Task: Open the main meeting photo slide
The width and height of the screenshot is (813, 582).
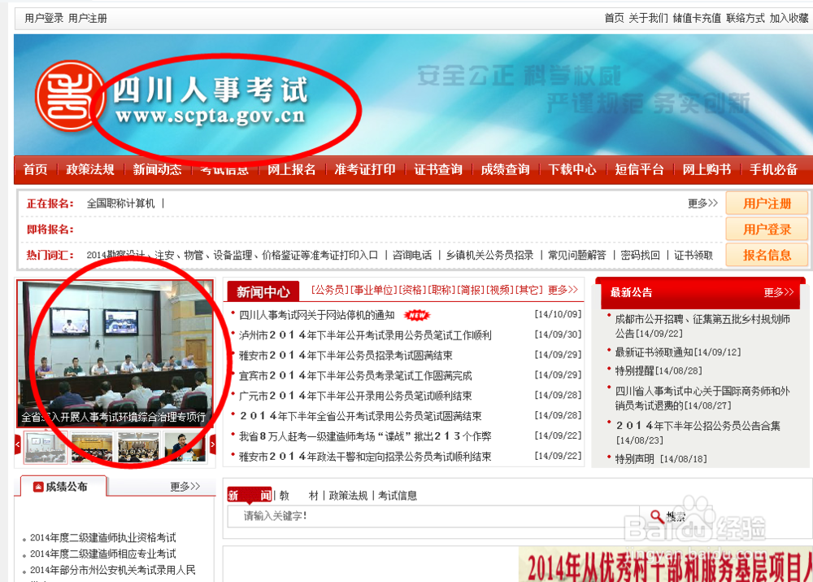Action: (115, 353)
